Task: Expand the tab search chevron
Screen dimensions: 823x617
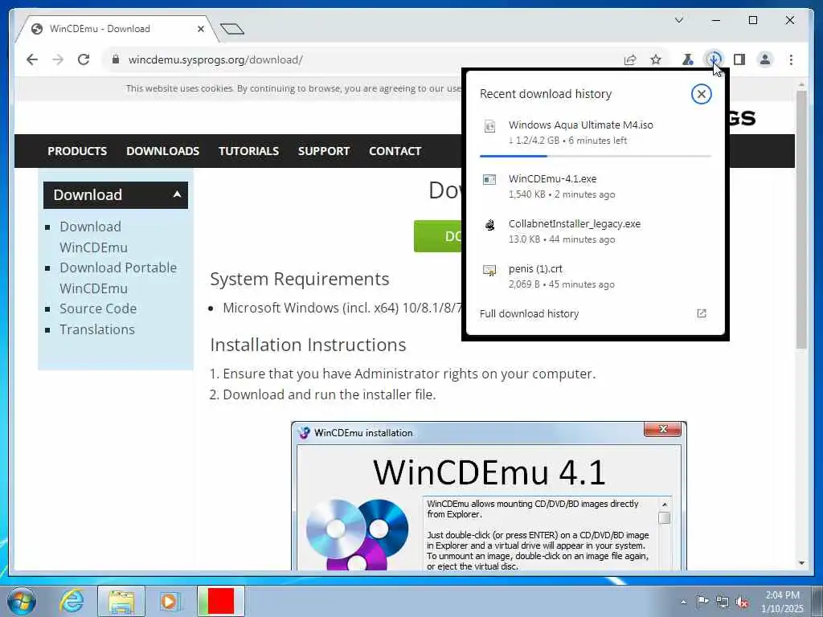Action: (678, 20)
